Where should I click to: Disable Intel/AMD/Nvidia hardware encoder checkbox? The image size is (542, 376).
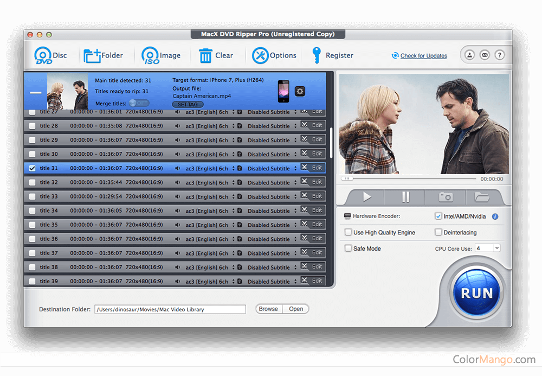click(x=438, y=216)
